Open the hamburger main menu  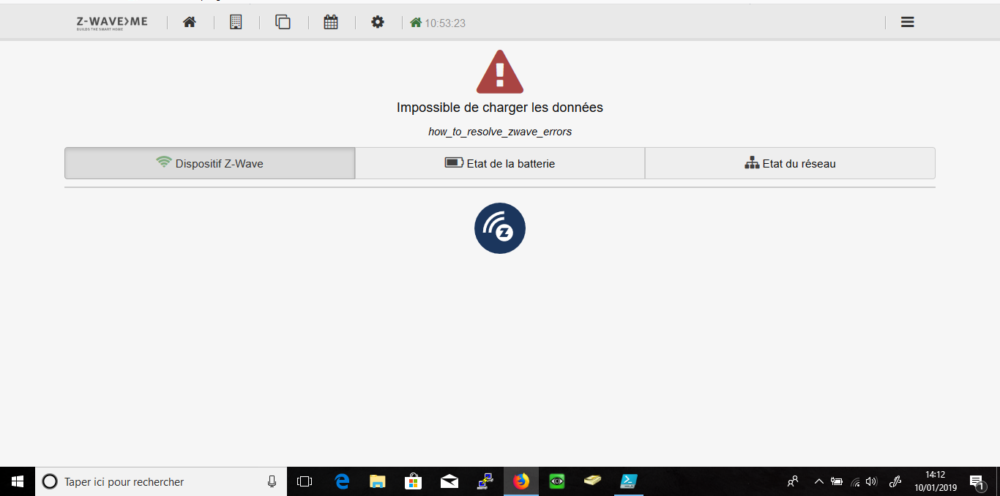[x=908, y=22]
